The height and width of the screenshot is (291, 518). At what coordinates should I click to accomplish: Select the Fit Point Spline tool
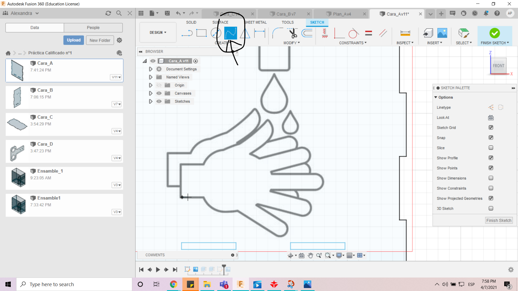coord(231,33)
